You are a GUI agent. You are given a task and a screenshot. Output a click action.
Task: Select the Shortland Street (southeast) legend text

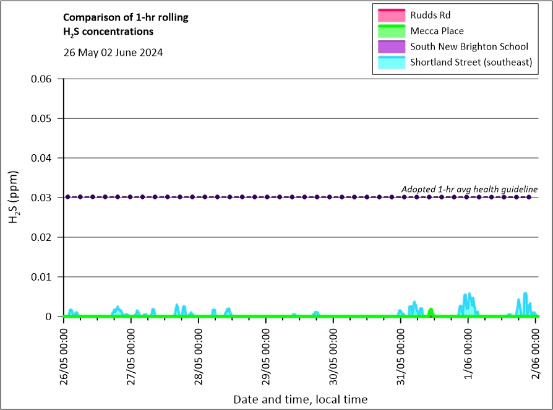click(471, 63)
